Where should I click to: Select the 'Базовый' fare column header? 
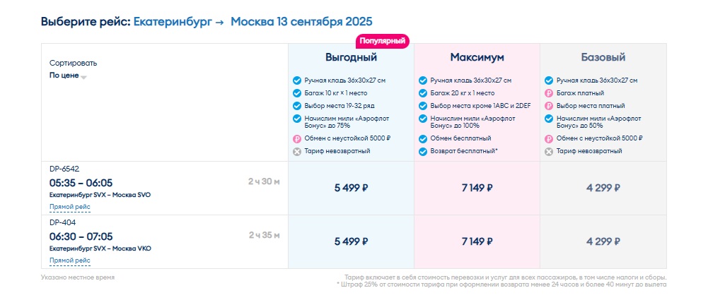click(603, 58)
